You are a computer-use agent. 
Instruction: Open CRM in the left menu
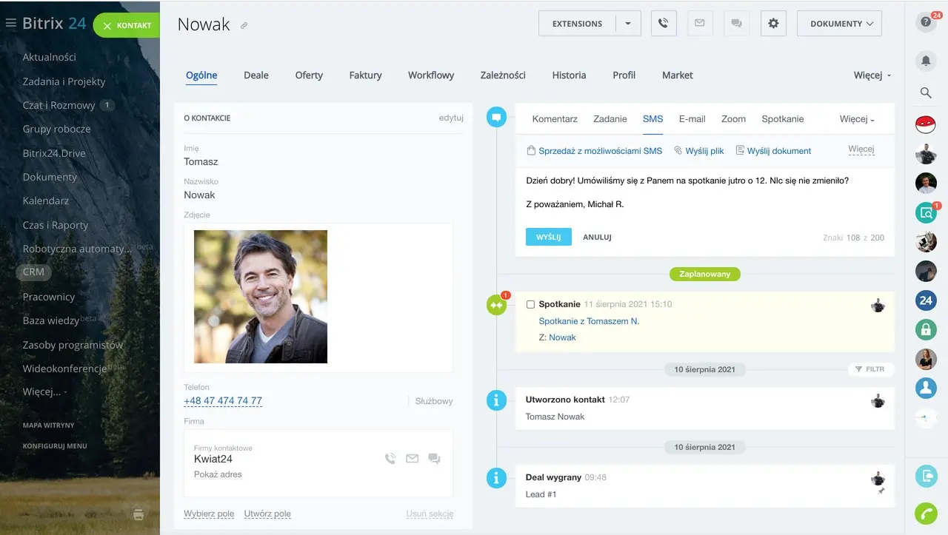coord(33,272)
